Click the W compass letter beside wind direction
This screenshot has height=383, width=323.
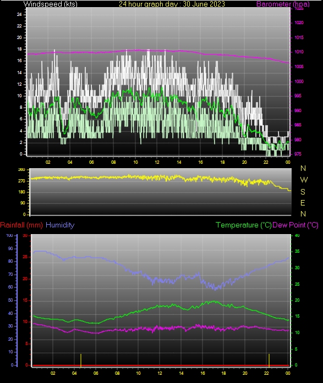(304, 180)
